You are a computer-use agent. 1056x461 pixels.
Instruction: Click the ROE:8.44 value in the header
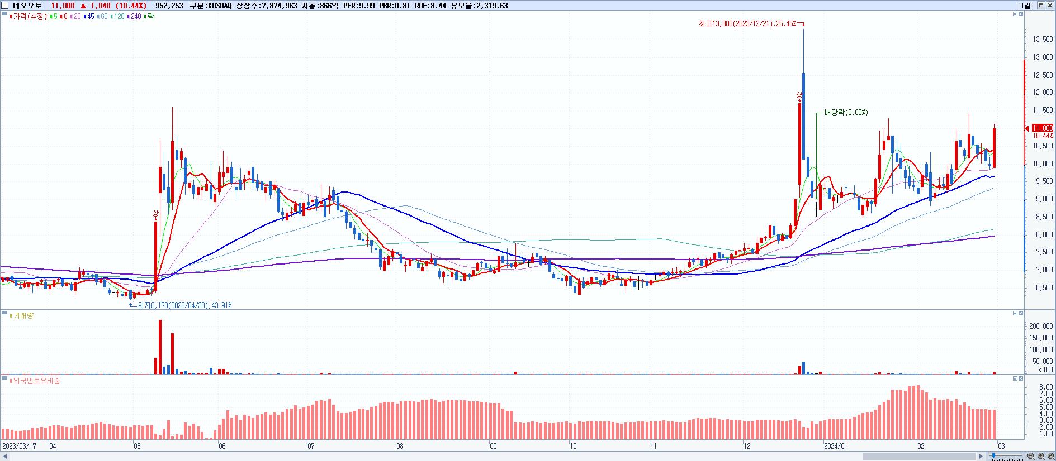[430, 6]
